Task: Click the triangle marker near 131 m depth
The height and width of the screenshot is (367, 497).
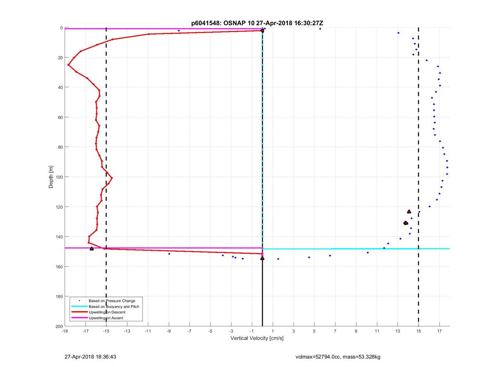Action: click(405, 223)
